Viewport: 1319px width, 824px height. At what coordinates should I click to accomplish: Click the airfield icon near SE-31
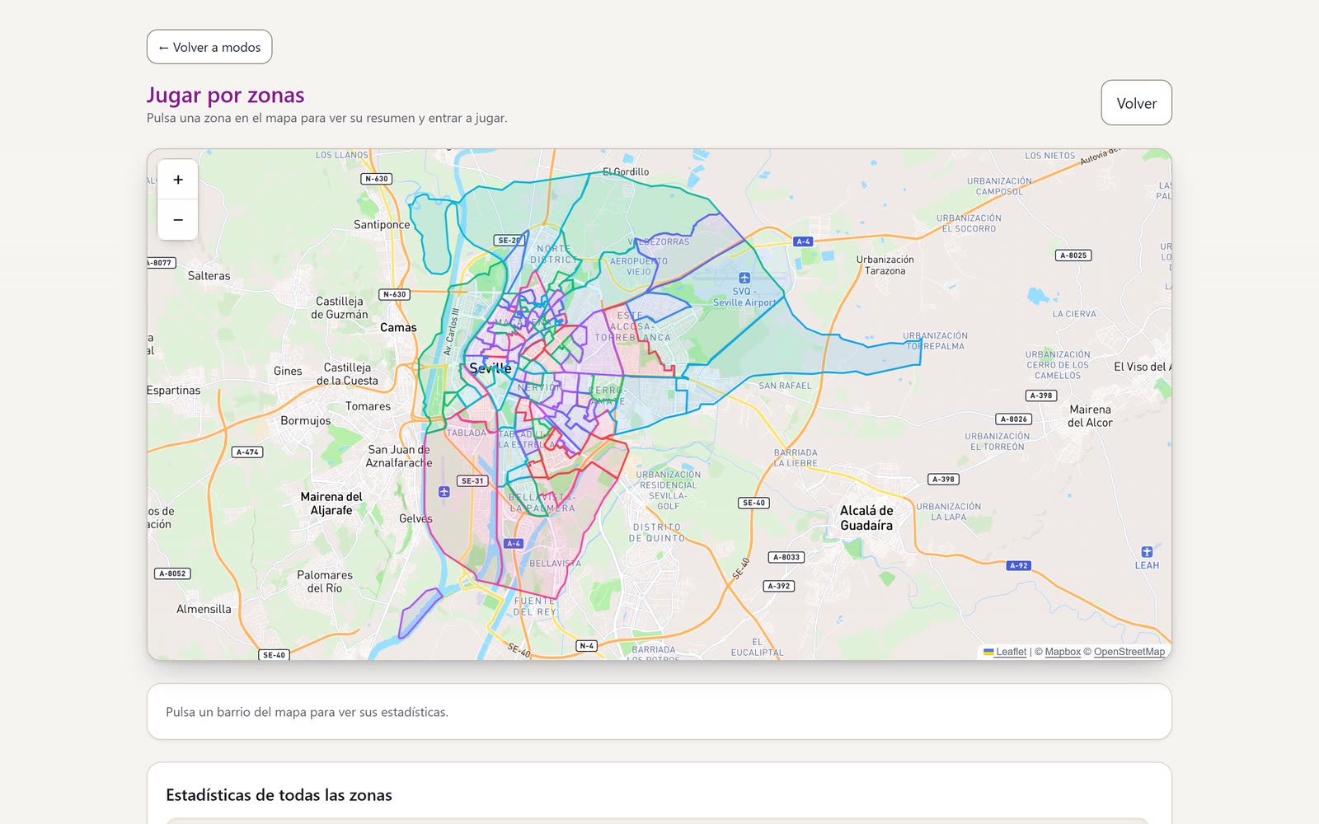444,492
